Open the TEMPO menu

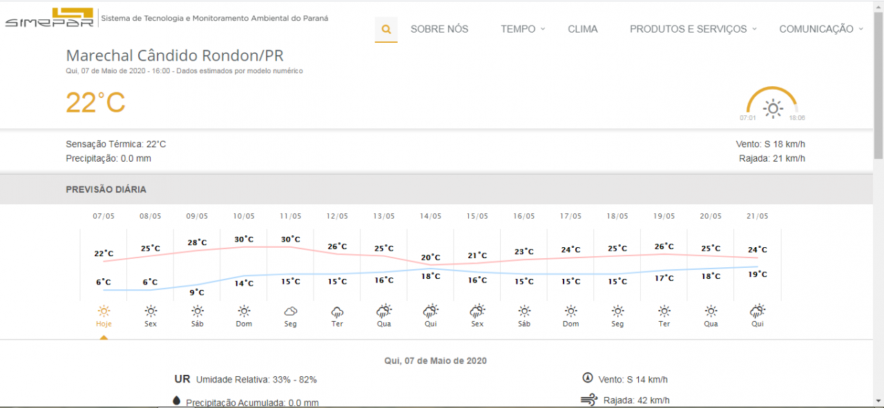(x=518, y=29)
